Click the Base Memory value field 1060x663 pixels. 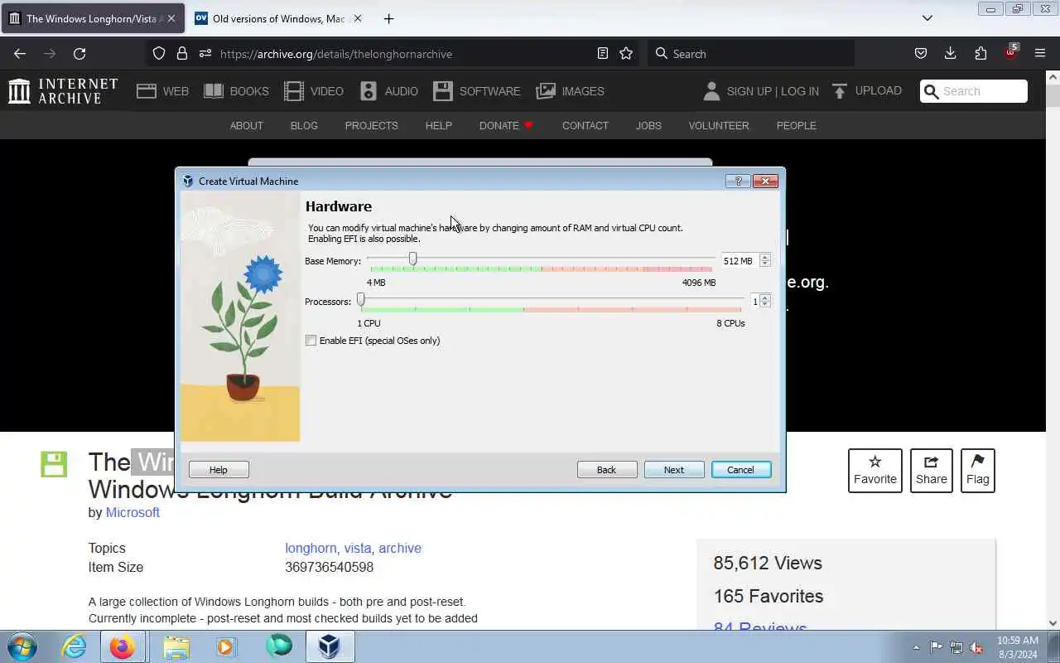point(739,260)
